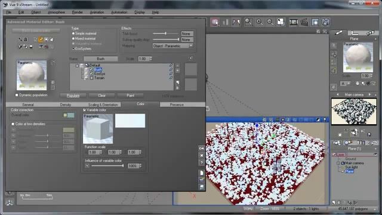Viewport: 382px width, 215px height.
Task: Click the render sphere toolbar icon
Action: point(215,22)
